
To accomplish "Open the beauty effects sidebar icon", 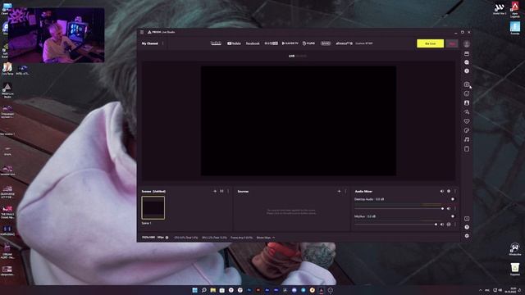I will tap(467, 112).
